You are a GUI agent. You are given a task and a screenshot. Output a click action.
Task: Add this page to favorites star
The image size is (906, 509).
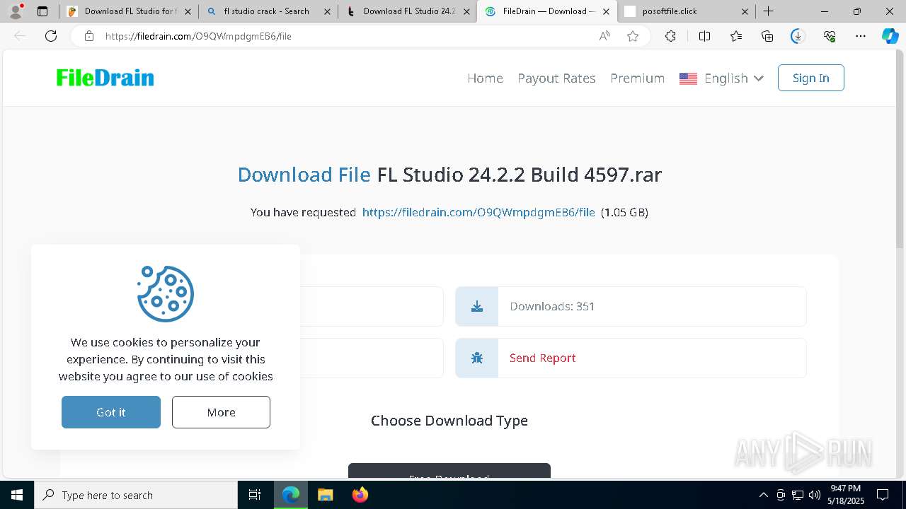point(633,36)
